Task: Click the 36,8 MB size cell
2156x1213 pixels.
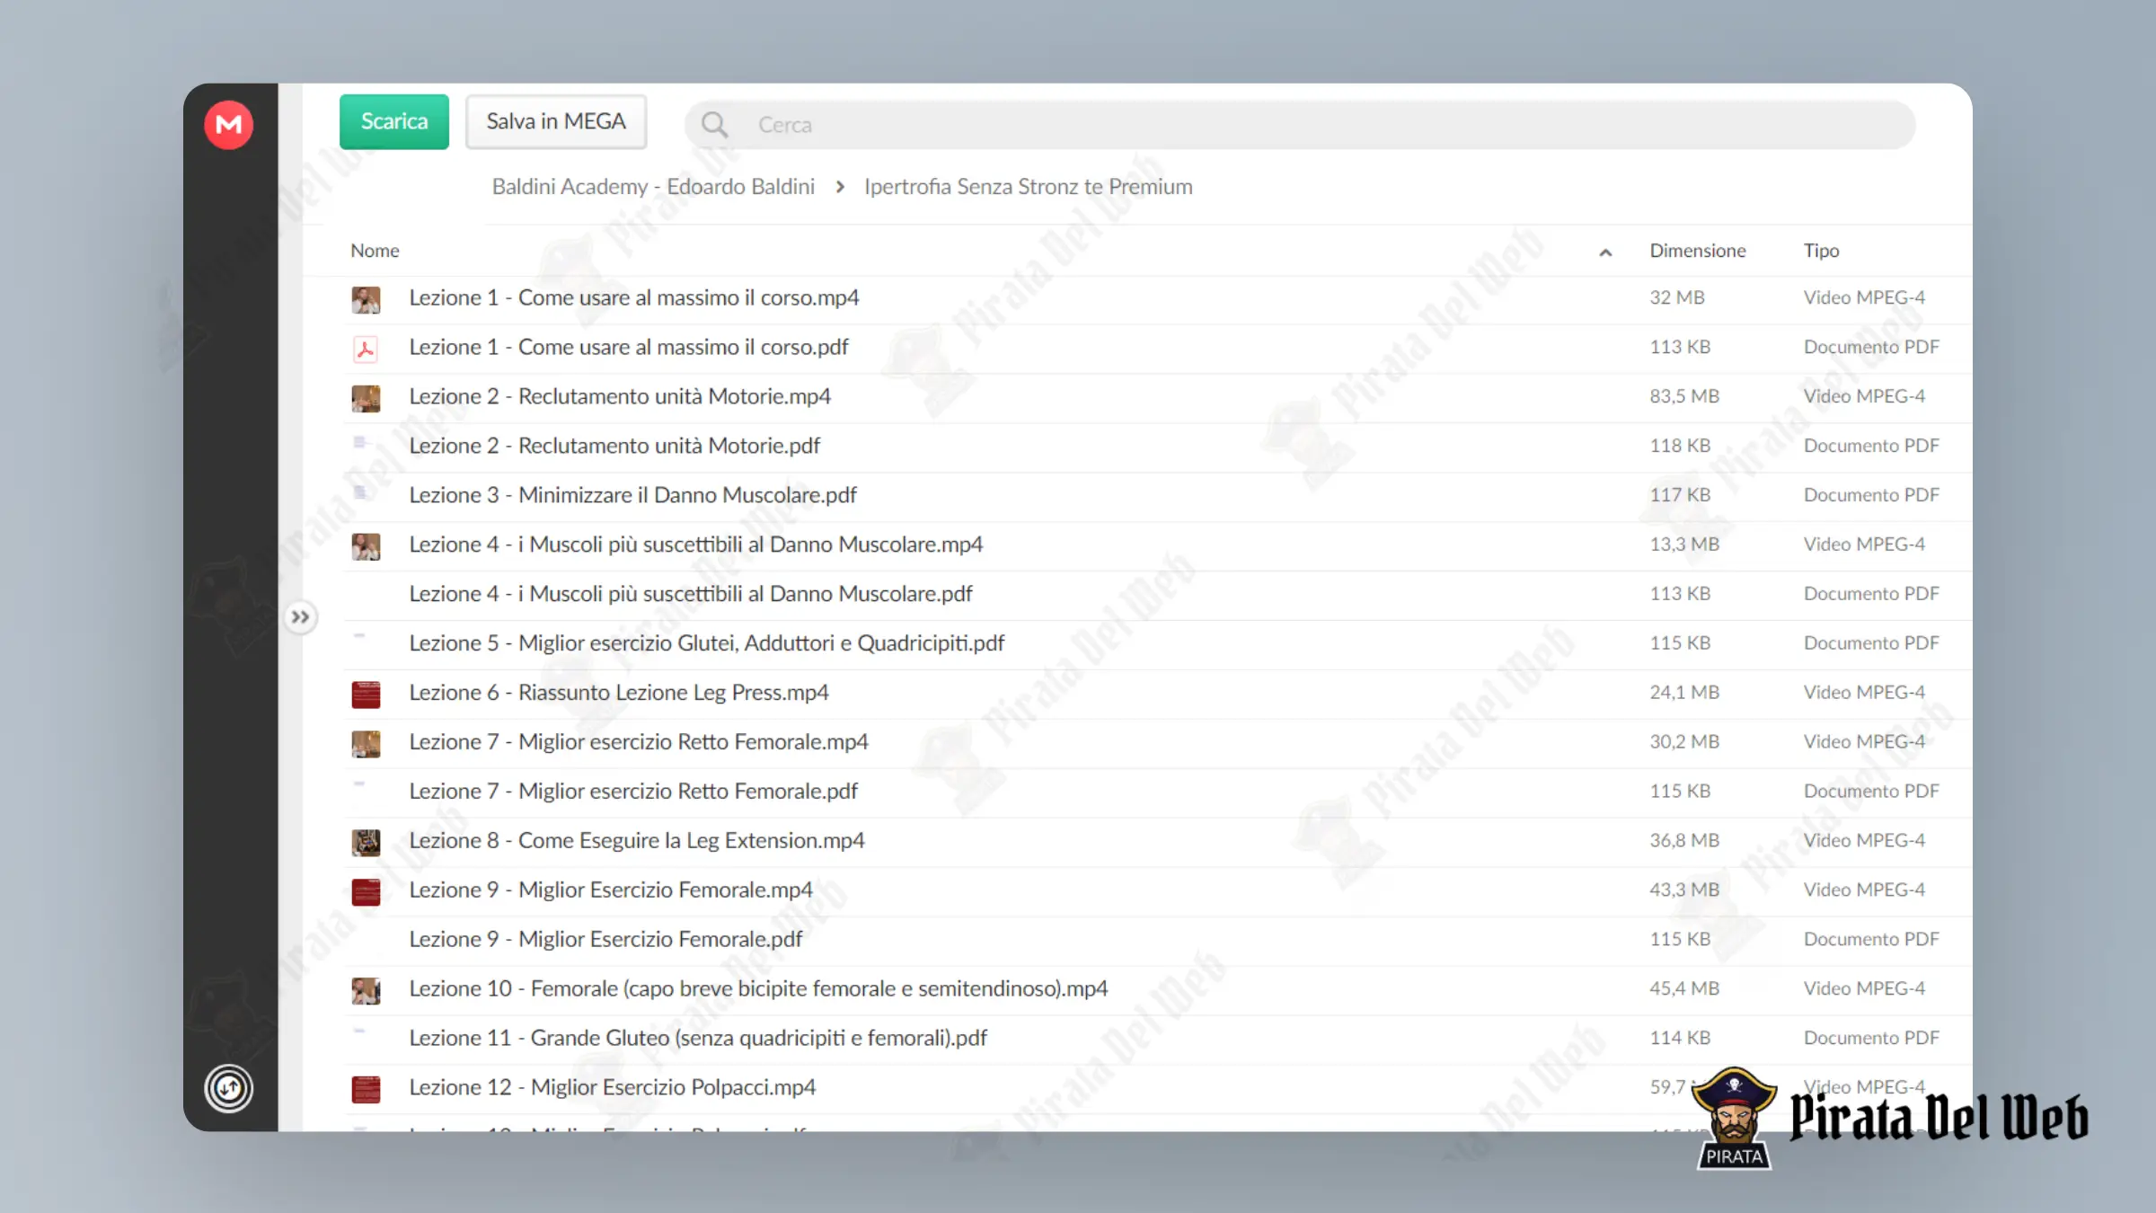Action: pyautogui.click(x=1683, y=840)
